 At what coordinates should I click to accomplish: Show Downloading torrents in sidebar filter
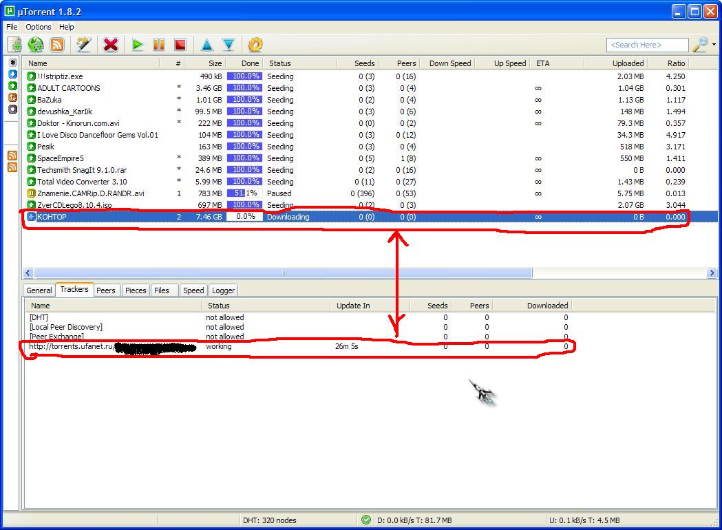(x=12, y=74)
